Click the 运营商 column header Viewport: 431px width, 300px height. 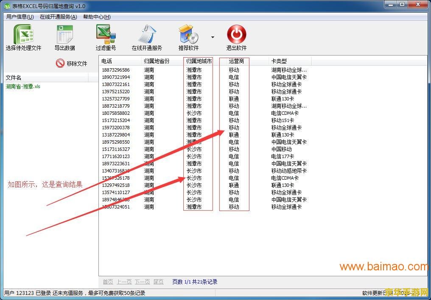point(234,61)
